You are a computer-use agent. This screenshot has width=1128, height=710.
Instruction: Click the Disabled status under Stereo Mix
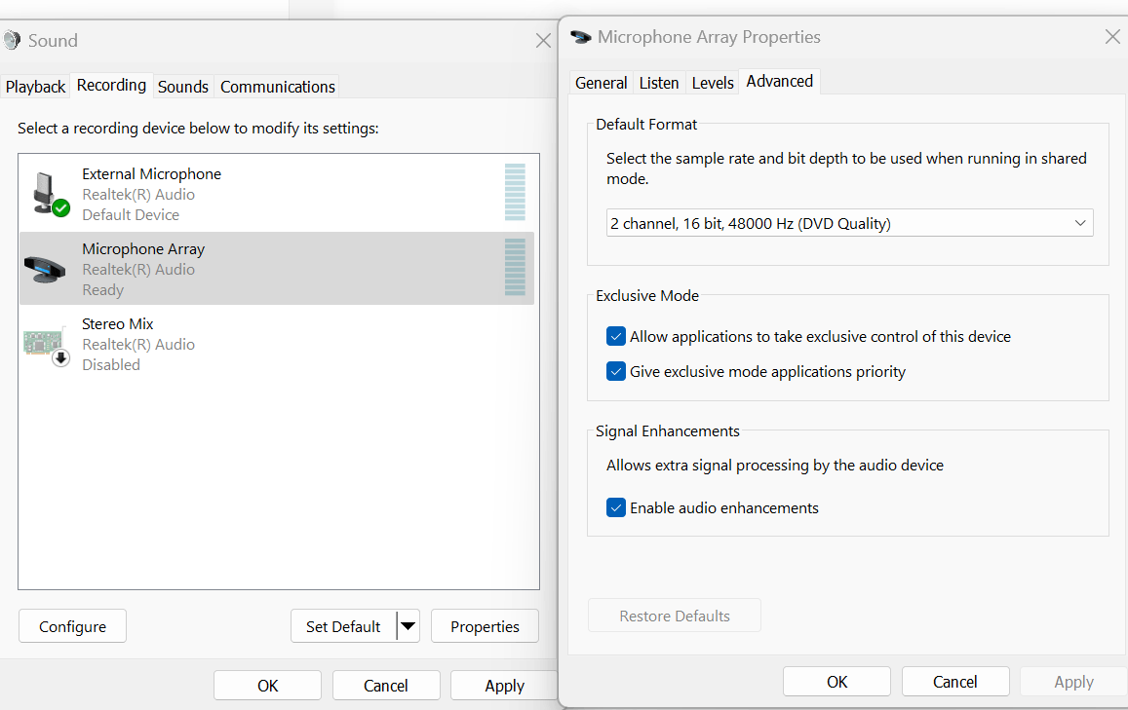point(111,365)
